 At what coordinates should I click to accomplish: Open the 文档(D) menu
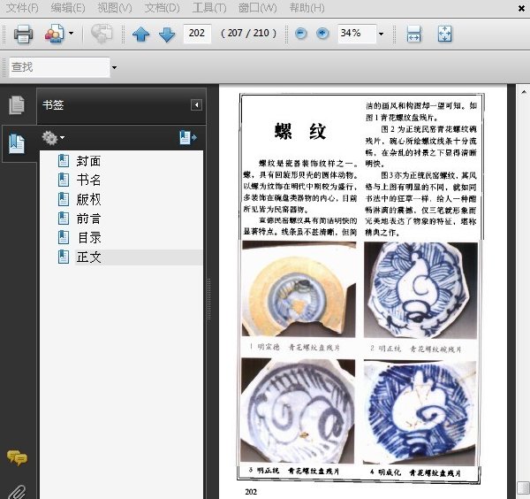163,7
